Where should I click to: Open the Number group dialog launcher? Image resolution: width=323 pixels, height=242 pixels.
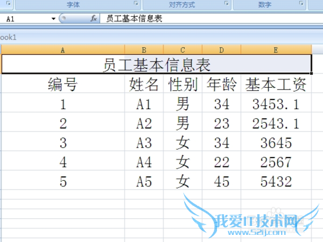[301, 3]
